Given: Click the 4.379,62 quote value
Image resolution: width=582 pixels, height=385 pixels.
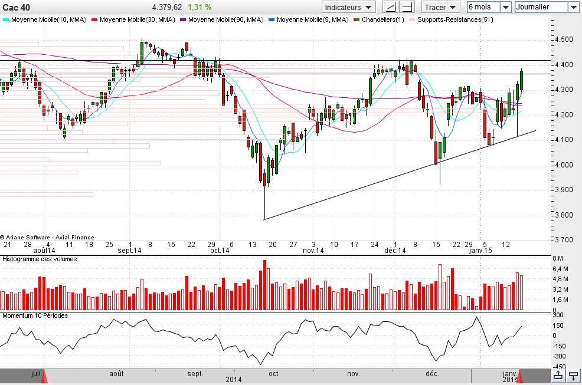Looking at the screenshot, I should pos(167,7).
